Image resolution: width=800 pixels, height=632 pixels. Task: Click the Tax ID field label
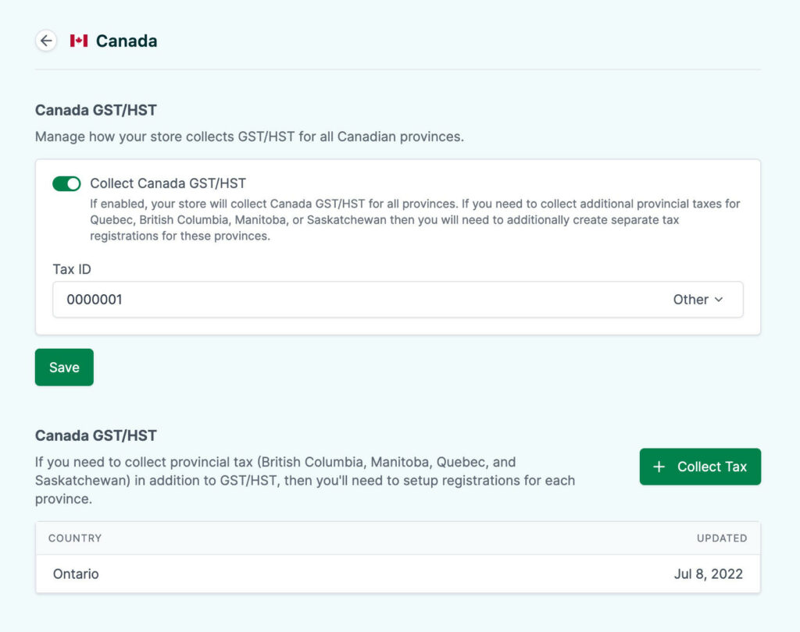coord(73,269)
